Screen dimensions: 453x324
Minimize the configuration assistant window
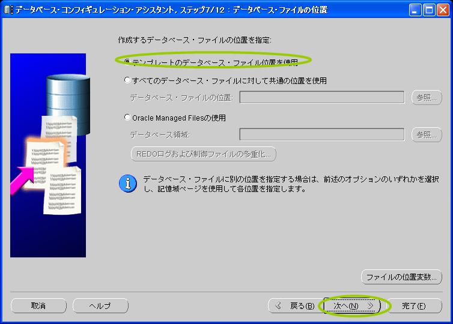(415, 10)
